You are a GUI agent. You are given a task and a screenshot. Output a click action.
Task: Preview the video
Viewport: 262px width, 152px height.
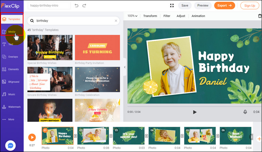203,5
